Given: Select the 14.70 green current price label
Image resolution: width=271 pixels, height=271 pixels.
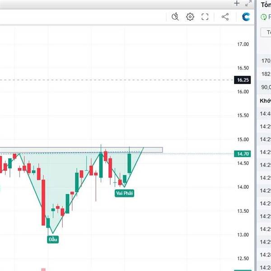Looking at the screenshot, I should pyautogui.click(x=242, y=154).
